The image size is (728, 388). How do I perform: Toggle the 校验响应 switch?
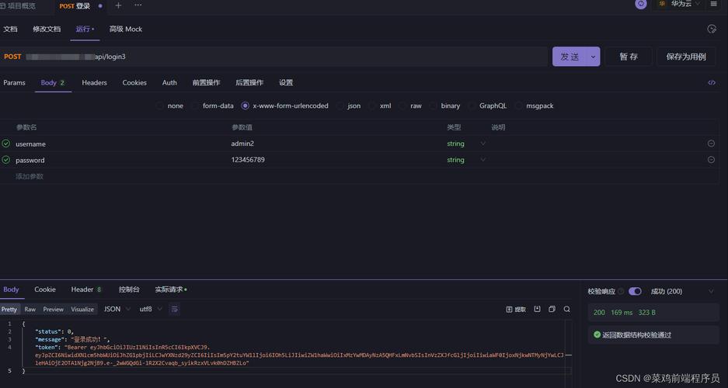(x=635, y=292)
